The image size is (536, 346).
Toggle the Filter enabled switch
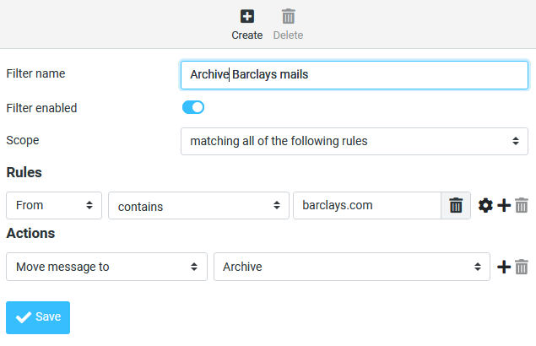tap(193, 107)
